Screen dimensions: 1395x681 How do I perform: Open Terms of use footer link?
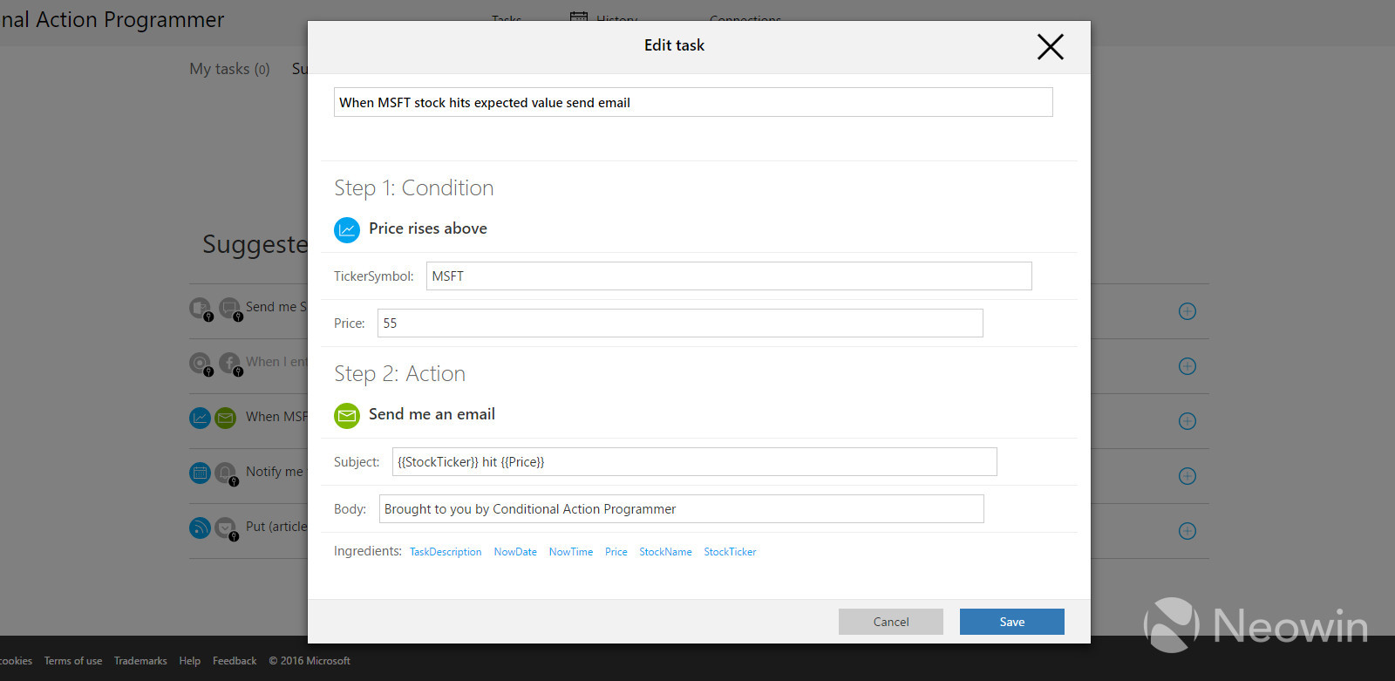(73, 661)
